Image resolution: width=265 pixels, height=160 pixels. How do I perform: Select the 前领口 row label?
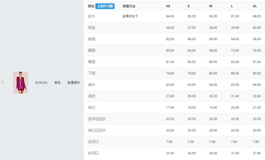tap(93, 153)
